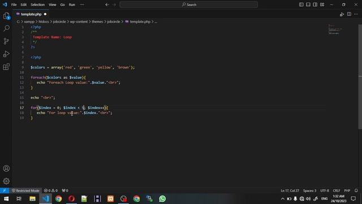Click the Run file play icon
The height and width of the screenshot is (204, 362).
[342, 14]
